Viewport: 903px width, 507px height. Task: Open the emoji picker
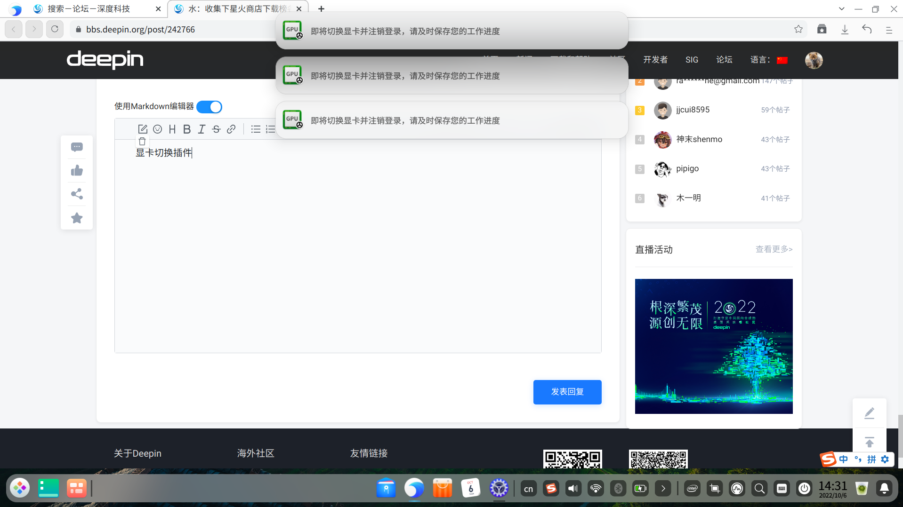coord(157,129)
